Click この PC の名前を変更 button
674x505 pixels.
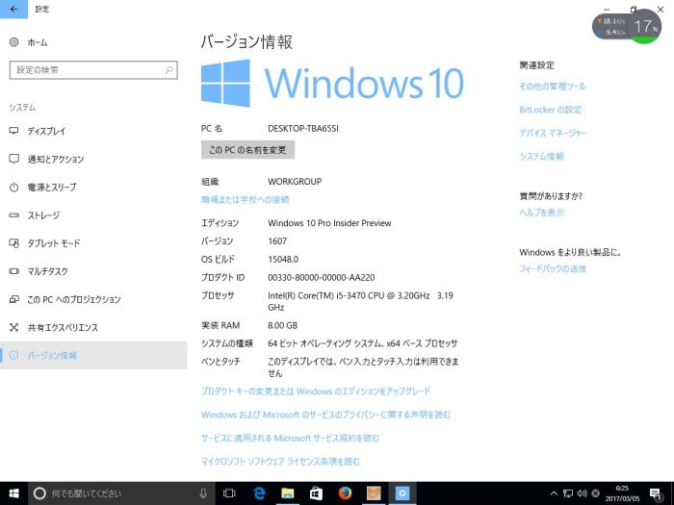(x=247, y=150)
